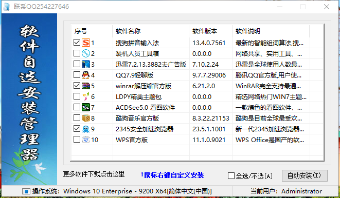This screenshot has height=198, width=340.
Task: Click the 序号 column header
Action: (92, 31)
